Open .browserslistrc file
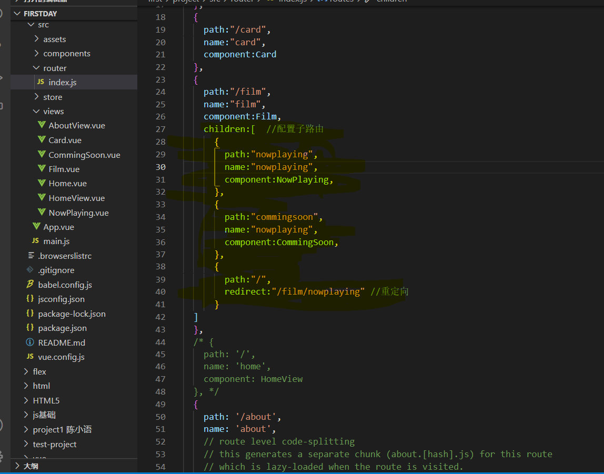Image resolution: width=604 pixels, height=474 pixels. [65, 256]
